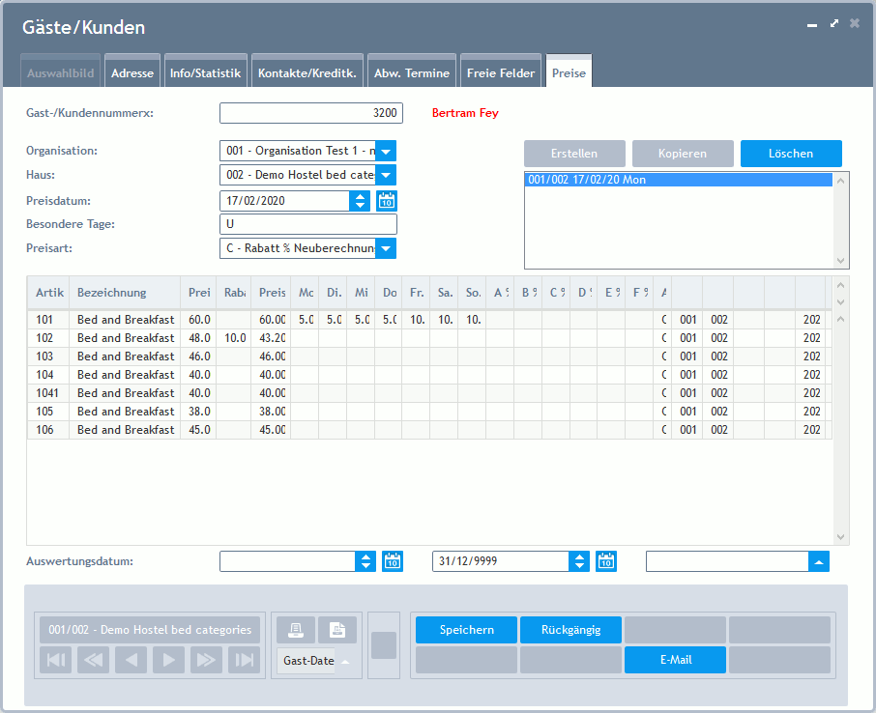This screenshot has height=713, width=876.
Task: Click the Artik column header
Action: point(49,293)
